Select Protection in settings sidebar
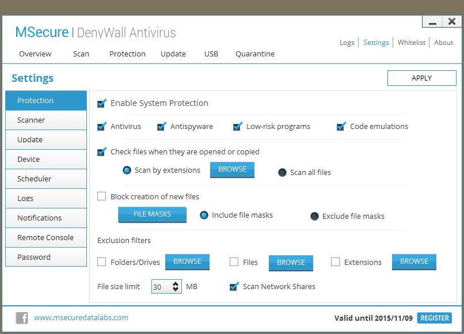 click(x=46, y=101)
